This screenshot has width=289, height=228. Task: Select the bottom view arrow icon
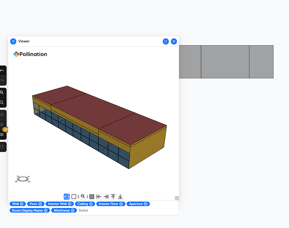120,197
